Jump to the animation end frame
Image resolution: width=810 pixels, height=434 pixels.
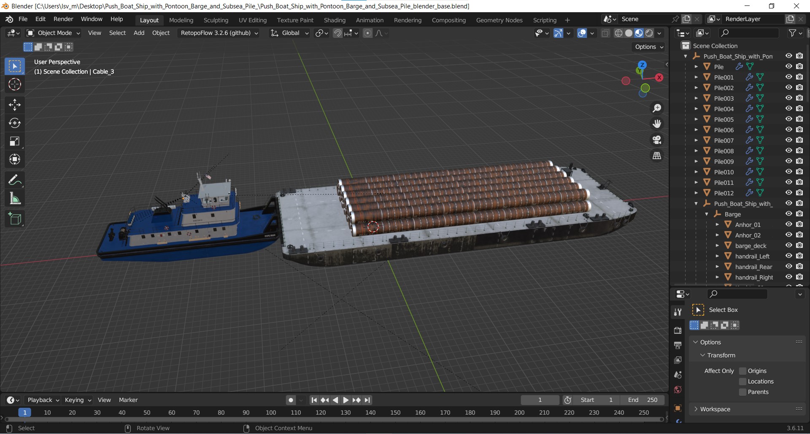tap(367, 400)
